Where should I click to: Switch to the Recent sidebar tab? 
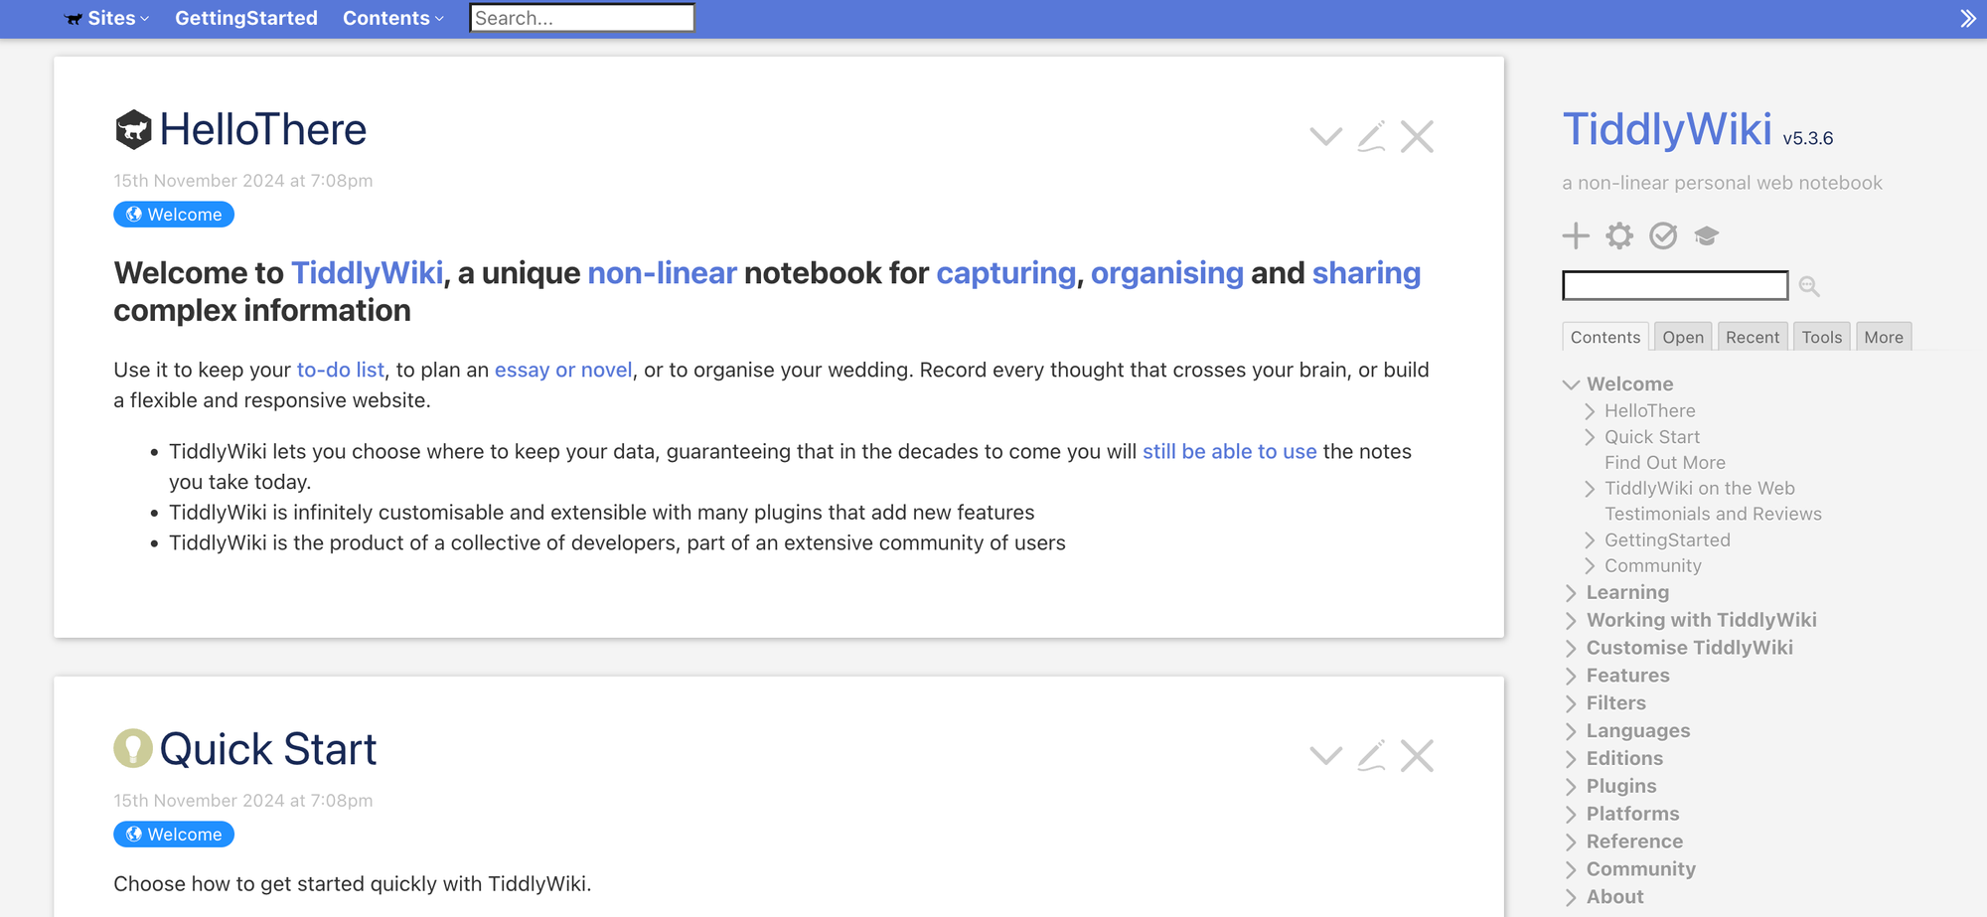[1753, 337]
